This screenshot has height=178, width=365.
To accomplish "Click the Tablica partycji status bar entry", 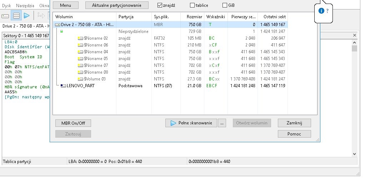I will tap(17, 162).
